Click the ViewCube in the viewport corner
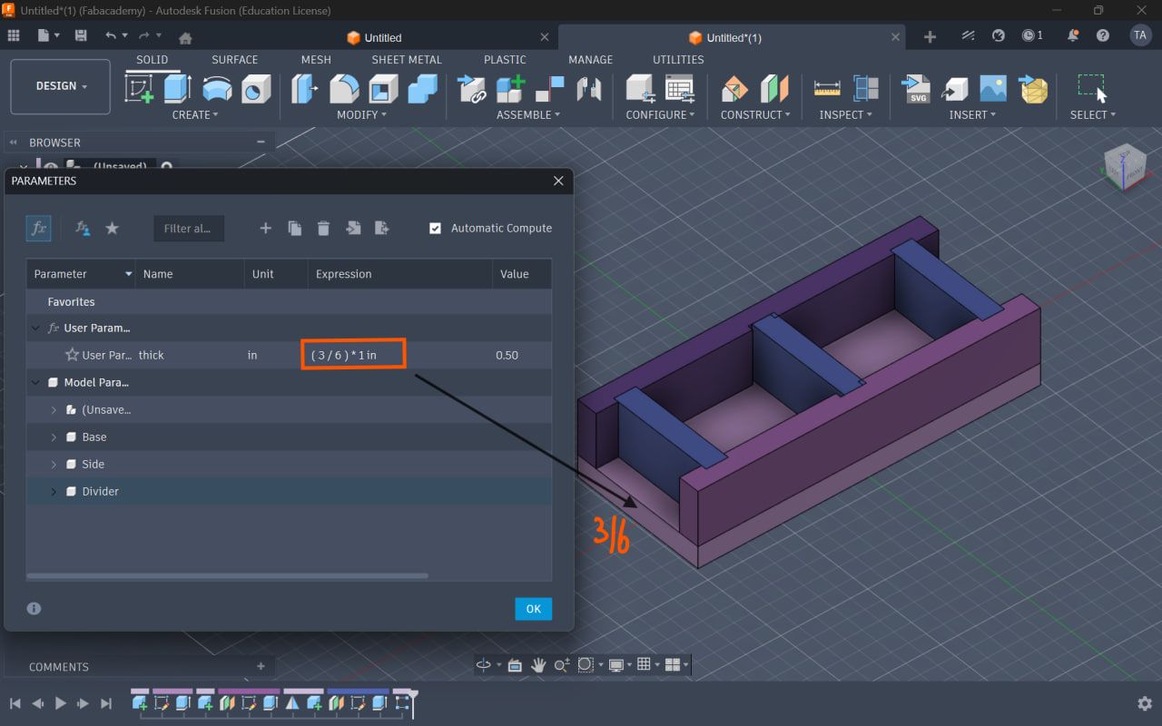The width and height of the screenshot is (1162, 726). 1125,167
